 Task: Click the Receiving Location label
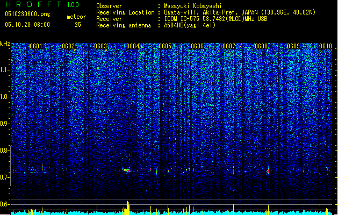[125, 12]
